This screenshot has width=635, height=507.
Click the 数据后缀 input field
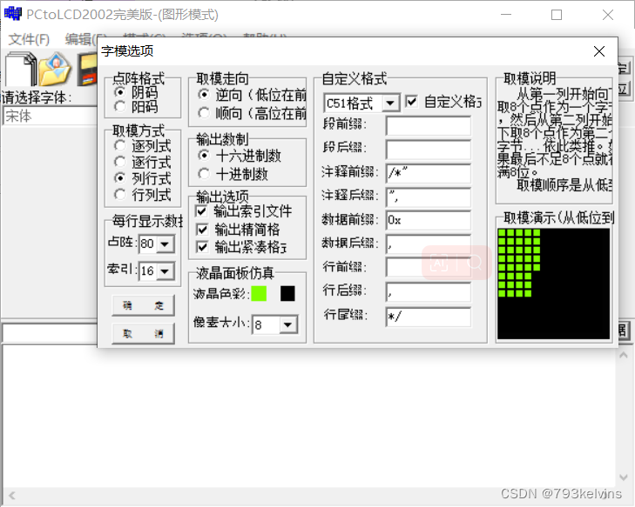pyautogui.click(x=429, y=243)
